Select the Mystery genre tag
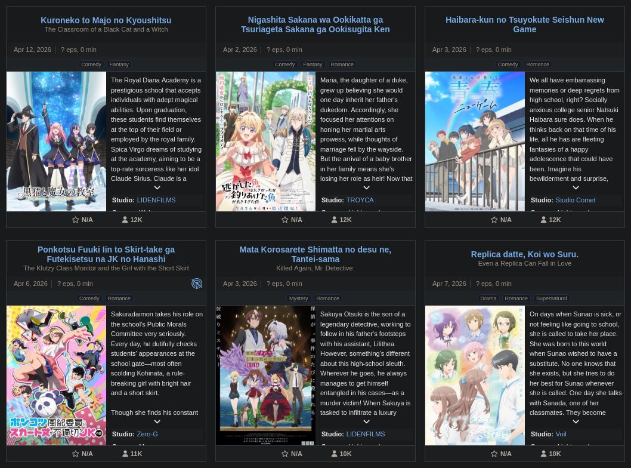Screen dimensions: 631x468 [x=299, y=298]
